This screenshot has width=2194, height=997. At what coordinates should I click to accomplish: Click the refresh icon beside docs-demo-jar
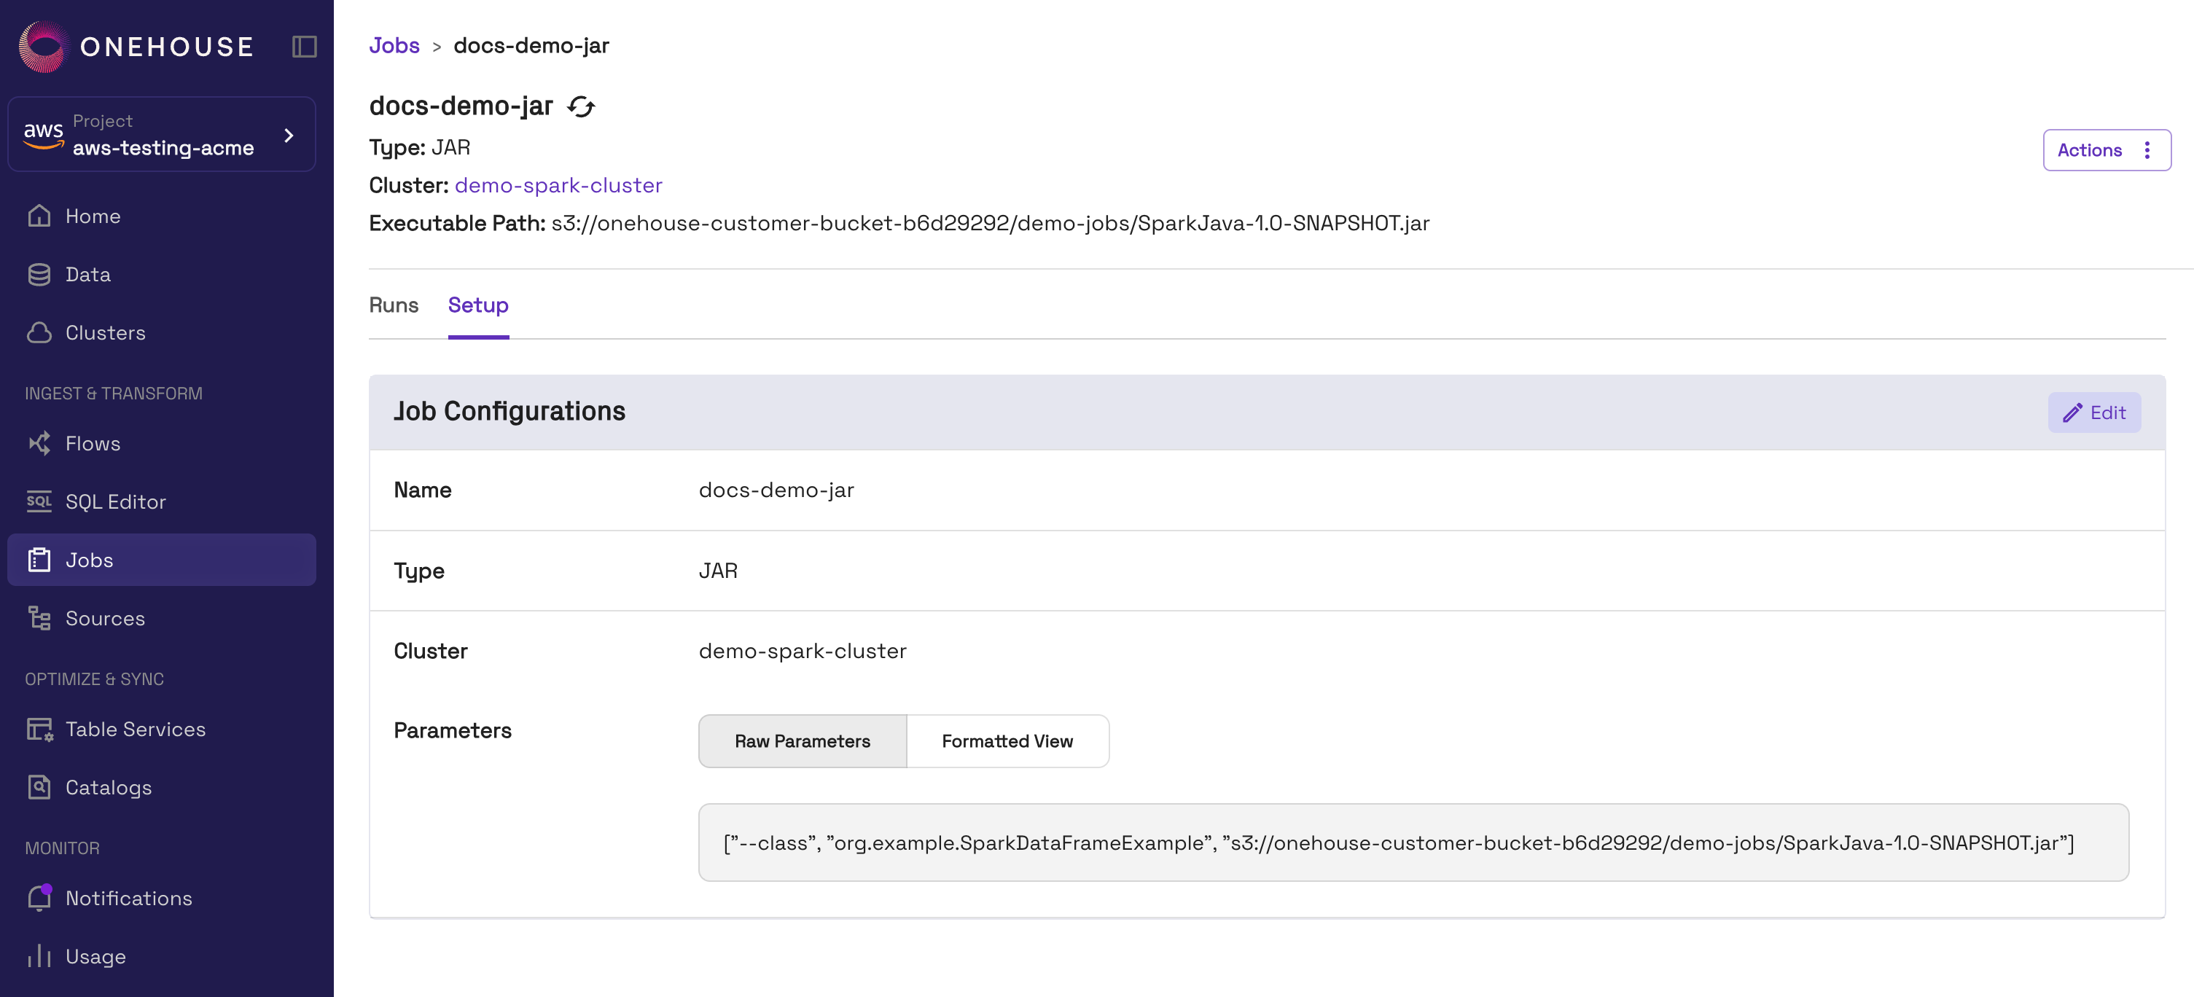tap(581, 106)
